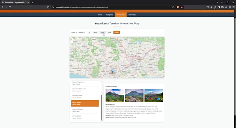Click the filter button under the mouse cursor

[102, 32]
